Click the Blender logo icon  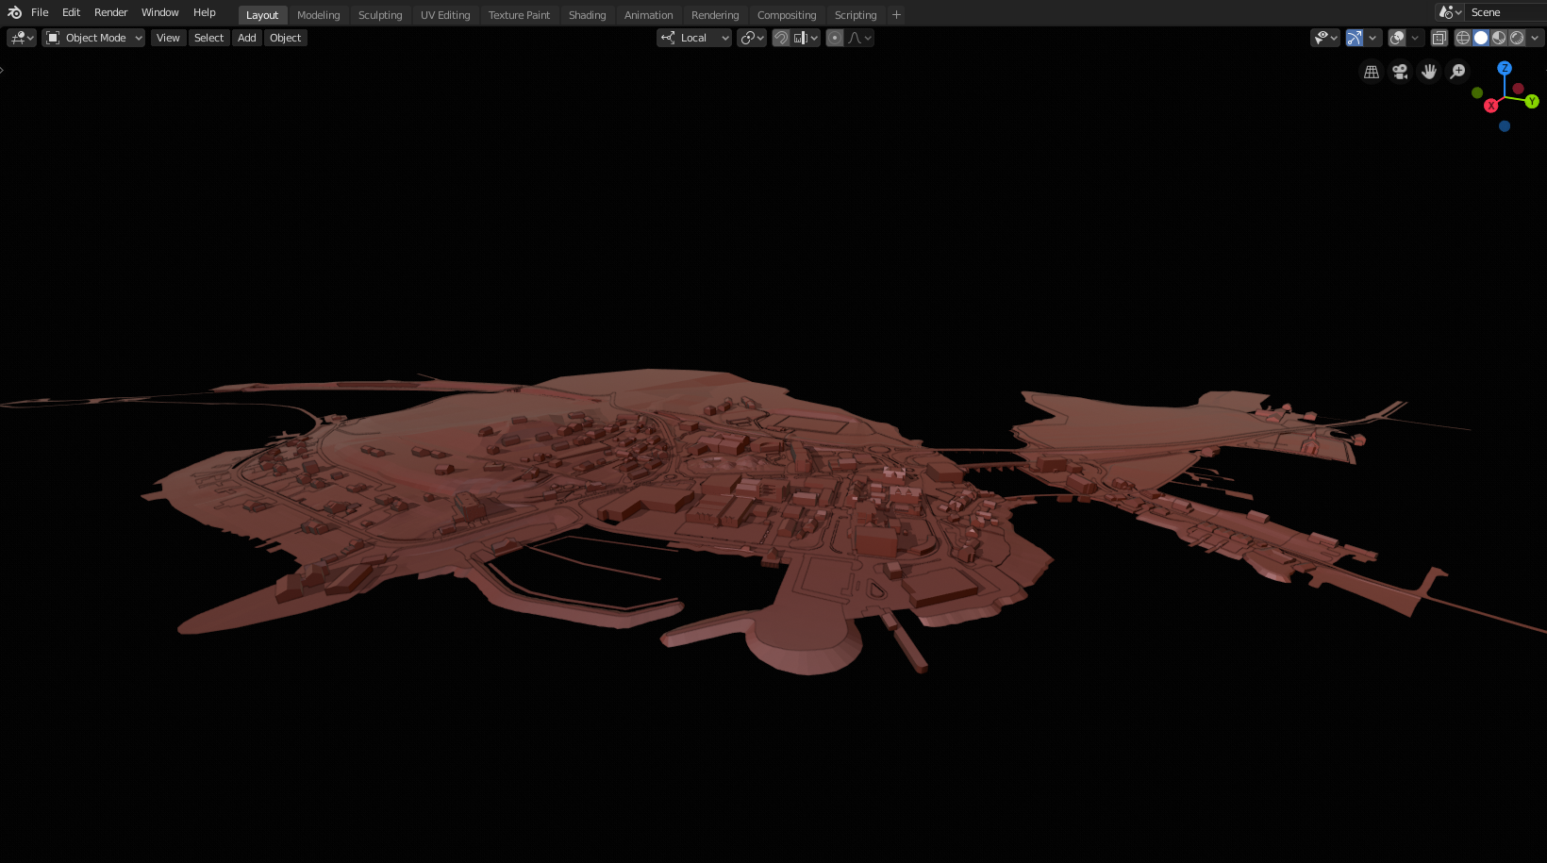click(x=14, y=12)
